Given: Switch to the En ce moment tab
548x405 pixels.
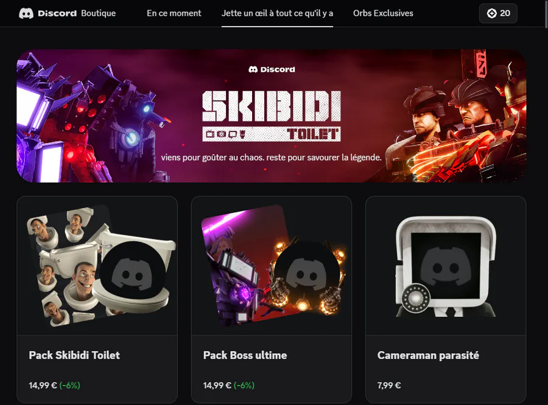Looking at the screenshot, I should click(x=174, y=13).
